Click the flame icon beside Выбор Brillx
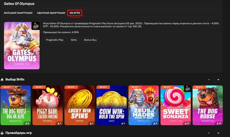This screenshot has width=230, height=137. coord(2,79)
